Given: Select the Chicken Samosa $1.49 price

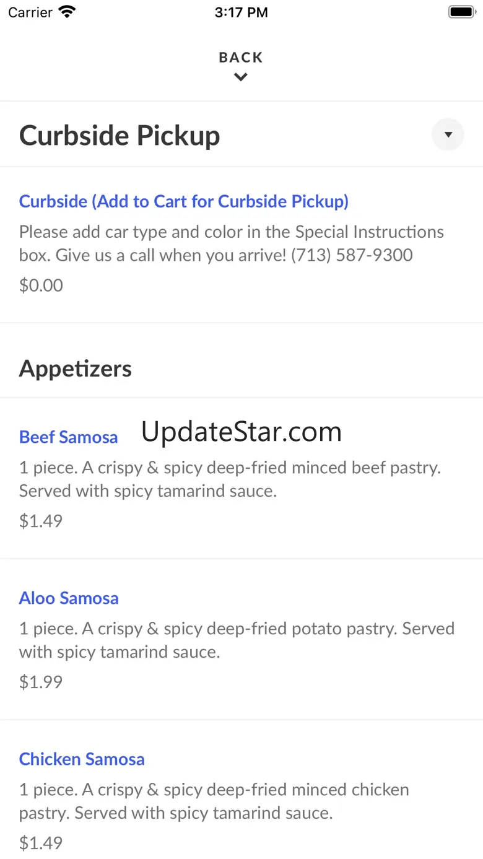Looking at the screenshot, I should 41,843.
